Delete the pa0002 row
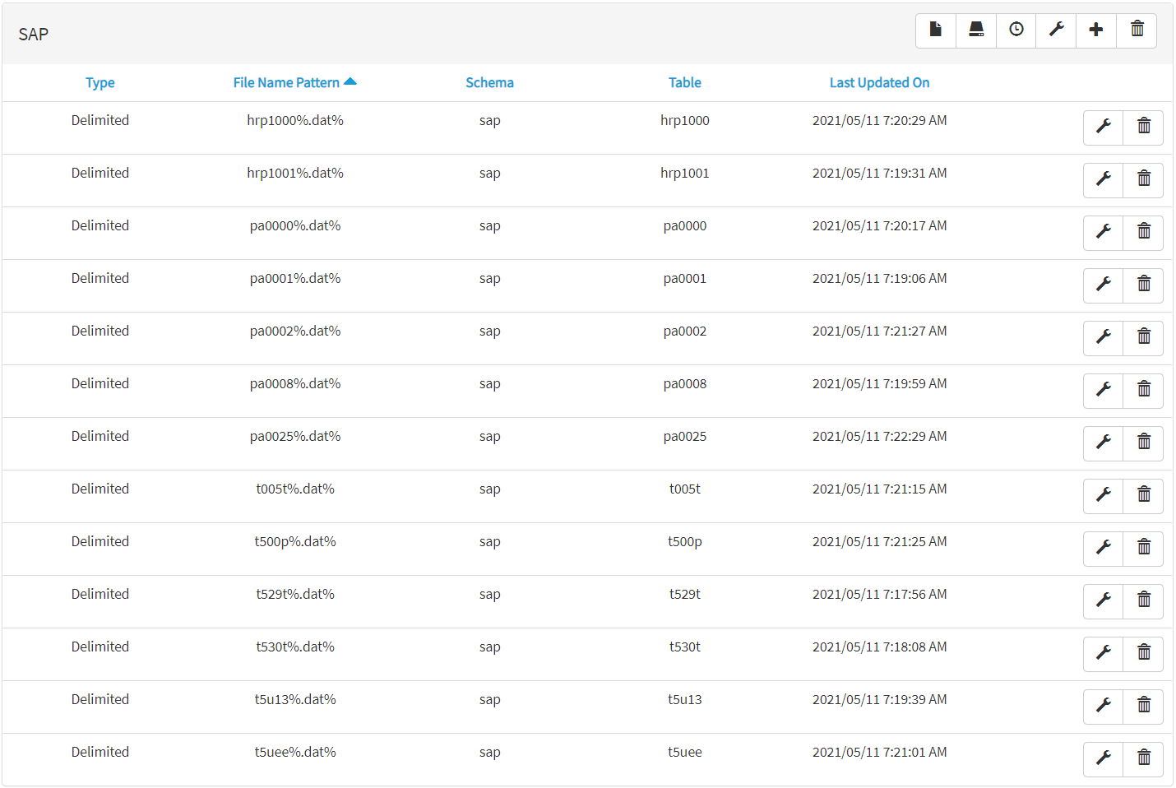The height and width of the screenshot is (788, 1176). pos(1144,337)
